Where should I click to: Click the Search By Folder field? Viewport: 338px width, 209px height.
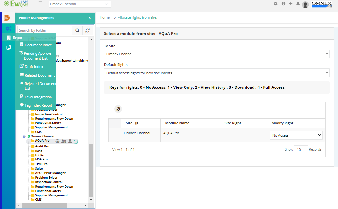point(45,30)
